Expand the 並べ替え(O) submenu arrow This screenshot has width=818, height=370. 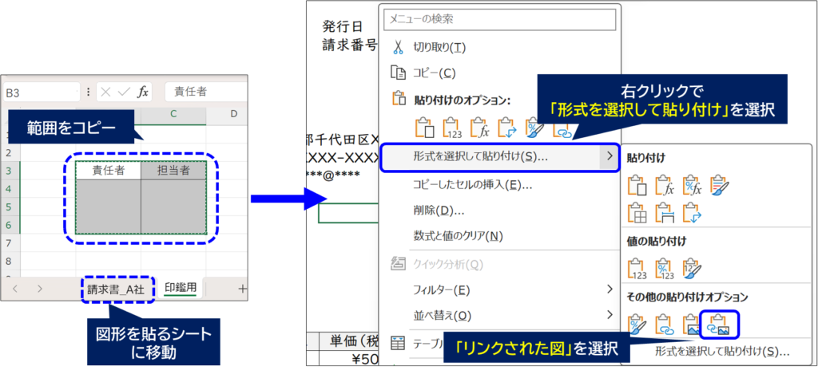click(x=609, y=314)
